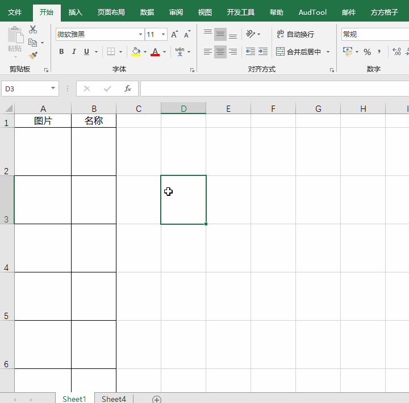Click the formula cancel X button
Screen dimensions: 409x403
click(87, 89)
